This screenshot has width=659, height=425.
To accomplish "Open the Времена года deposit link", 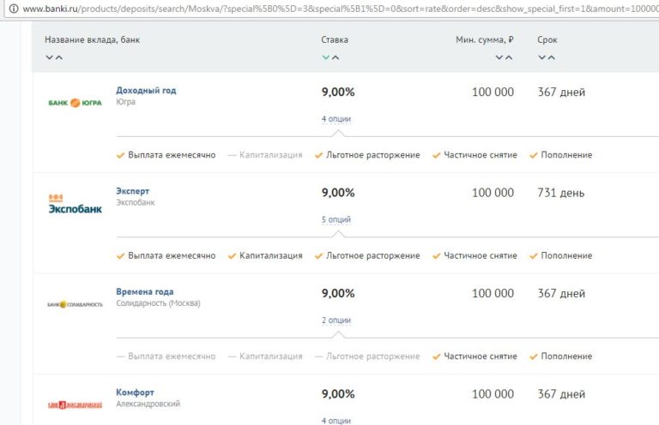I will pyautogui.click(x=144, y=292).
